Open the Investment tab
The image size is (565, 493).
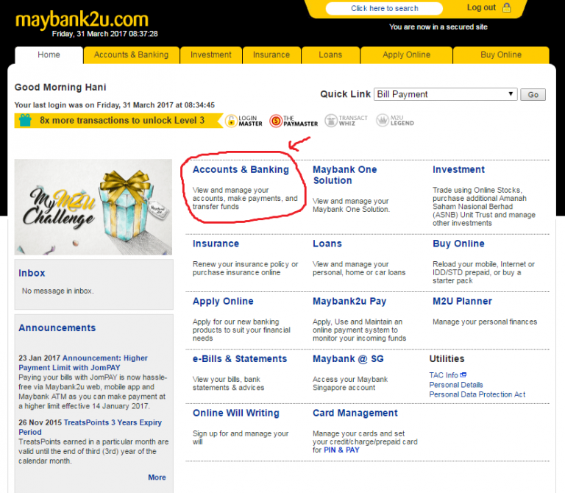(x=211, y=54)
